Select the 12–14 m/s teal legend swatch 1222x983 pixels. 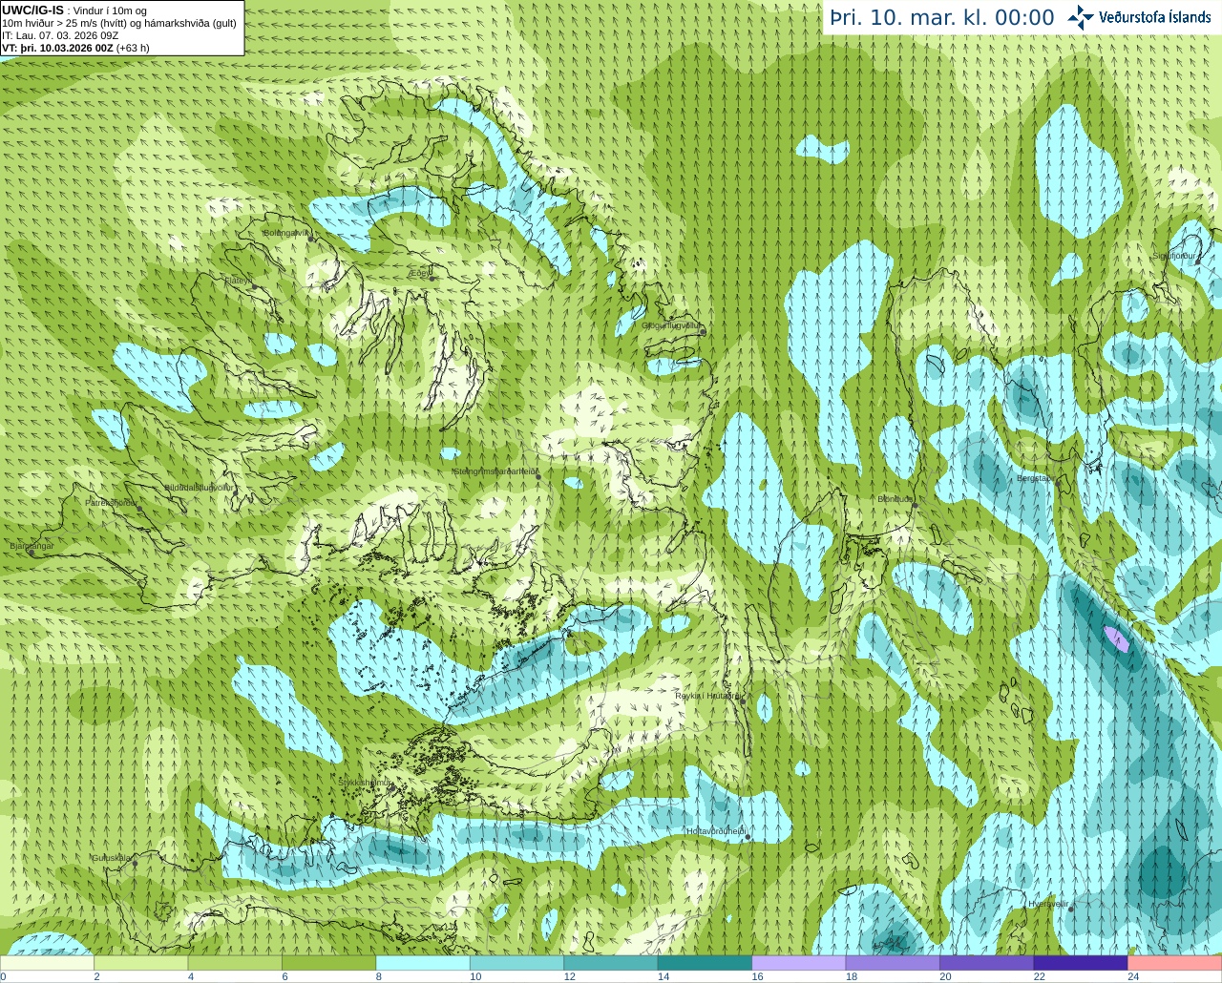pos(611,963)
